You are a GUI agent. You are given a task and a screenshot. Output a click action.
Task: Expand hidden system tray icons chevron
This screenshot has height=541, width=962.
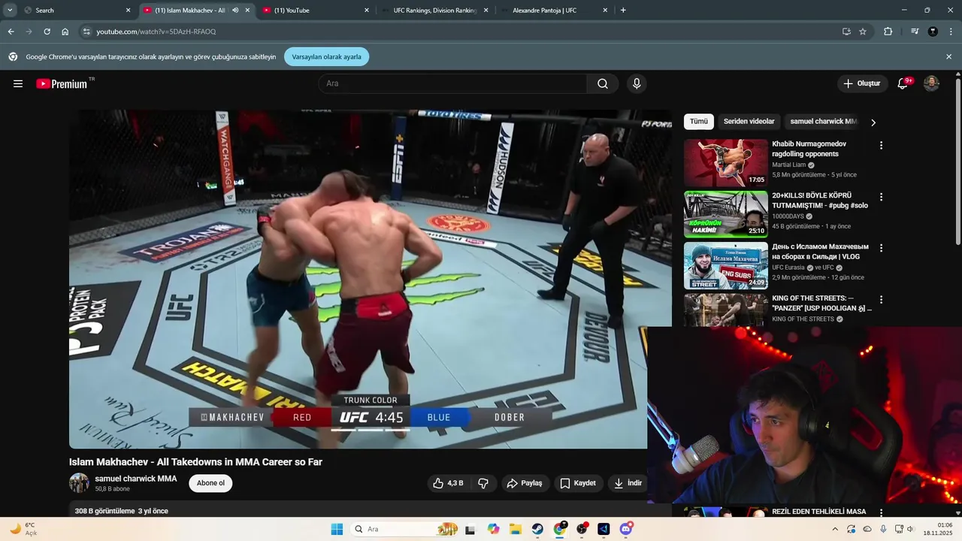point(834,529)
